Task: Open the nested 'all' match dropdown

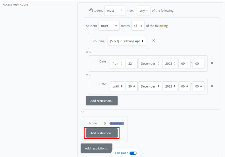Action: tap(138, 26)
